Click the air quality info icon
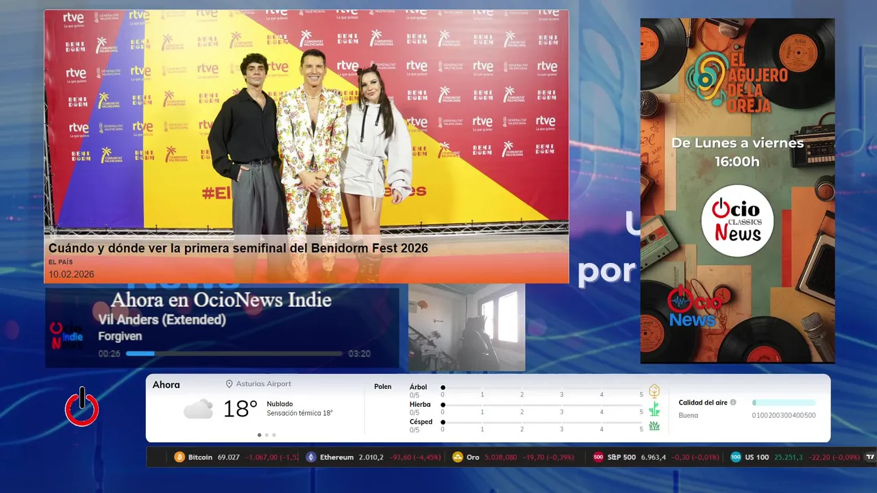Screen dimensions: 877x493 click(x=733, y=403)
